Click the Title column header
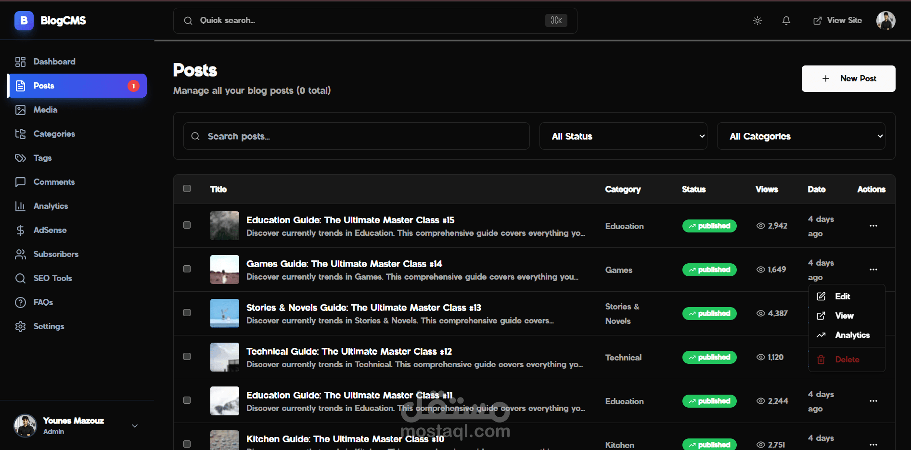 point(218,189)
